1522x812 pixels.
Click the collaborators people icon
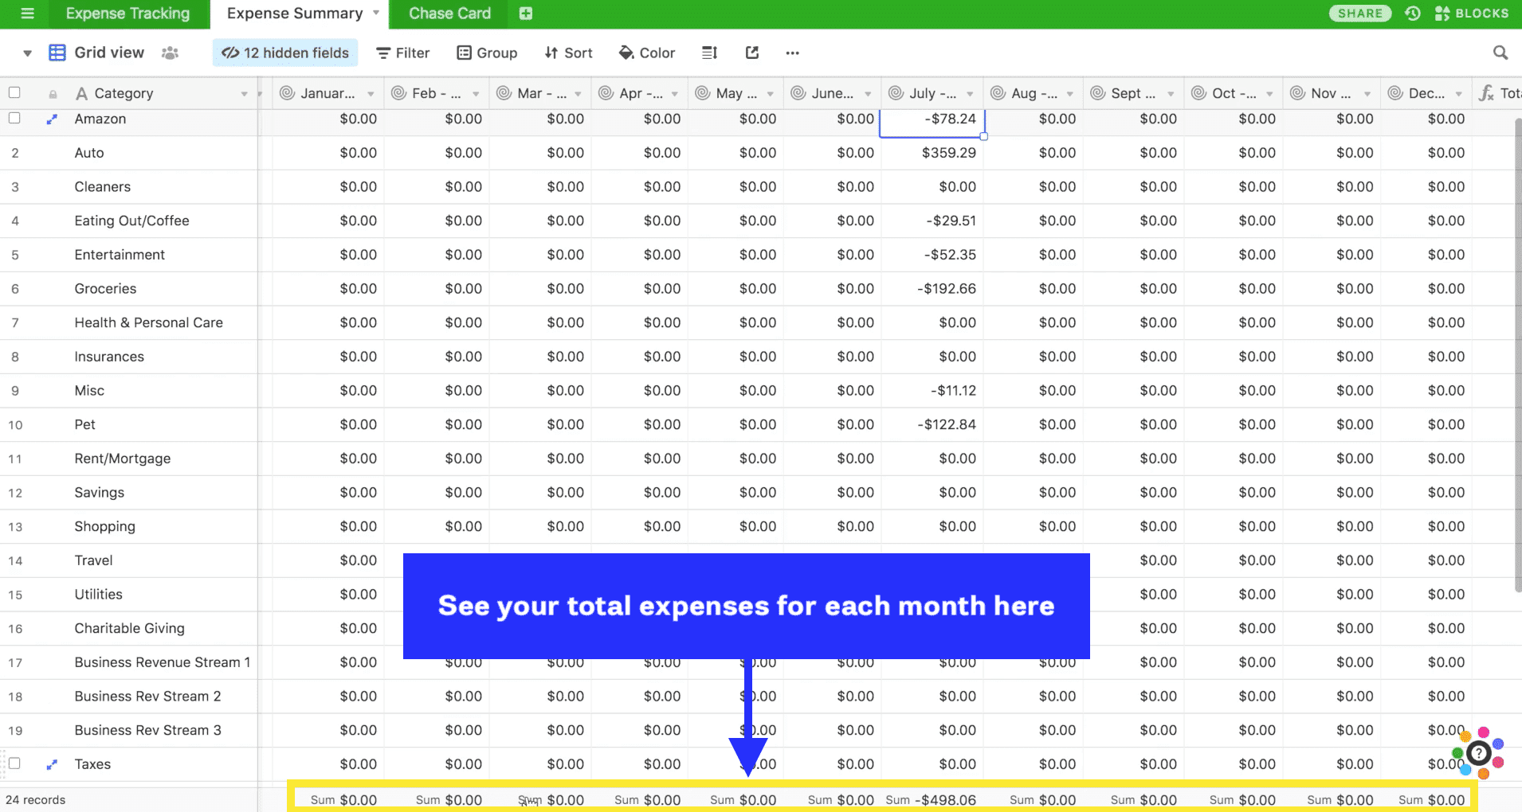170,53
